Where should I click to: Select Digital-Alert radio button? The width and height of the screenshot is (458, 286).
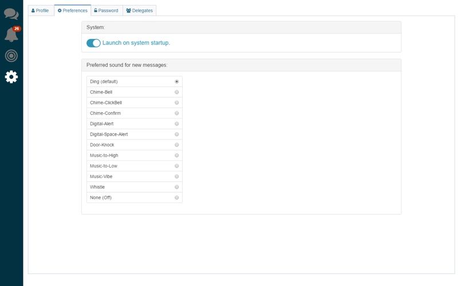click(177, 124)
